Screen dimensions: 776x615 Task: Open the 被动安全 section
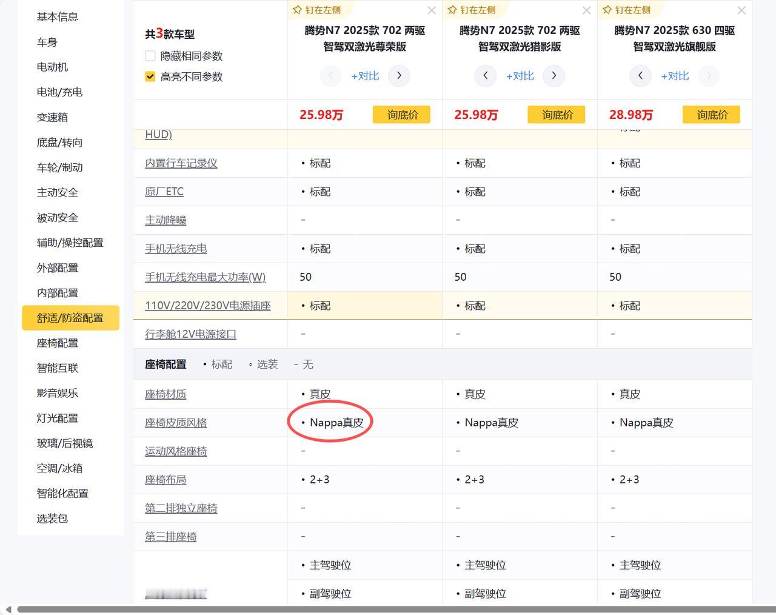pyautogui.click(x=58, y=217)
